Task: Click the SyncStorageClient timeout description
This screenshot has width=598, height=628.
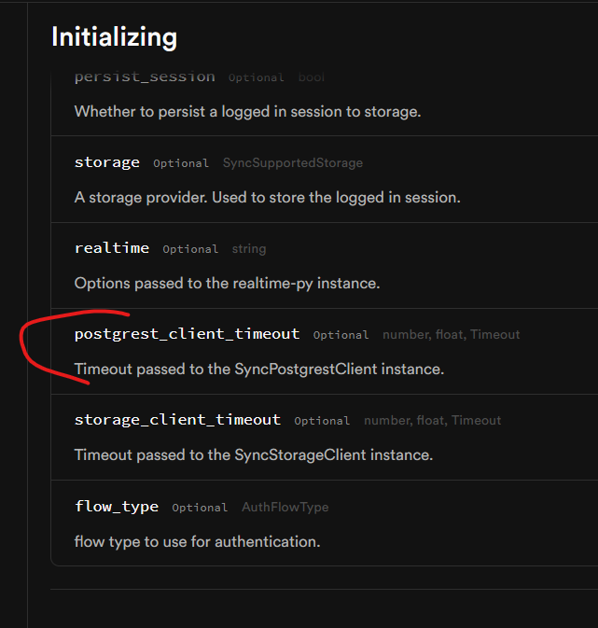Action: (253, 455)
